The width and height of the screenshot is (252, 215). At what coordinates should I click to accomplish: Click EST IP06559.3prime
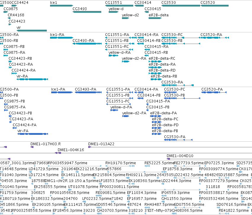(x=176, y=193)
